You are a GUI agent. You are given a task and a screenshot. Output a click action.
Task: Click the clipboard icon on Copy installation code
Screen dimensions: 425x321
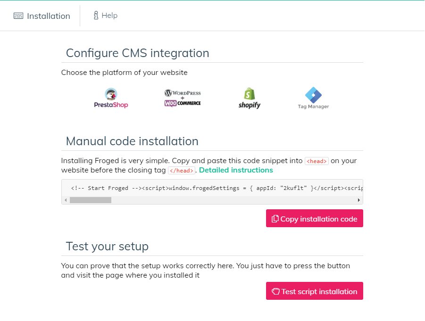[275, 219]
